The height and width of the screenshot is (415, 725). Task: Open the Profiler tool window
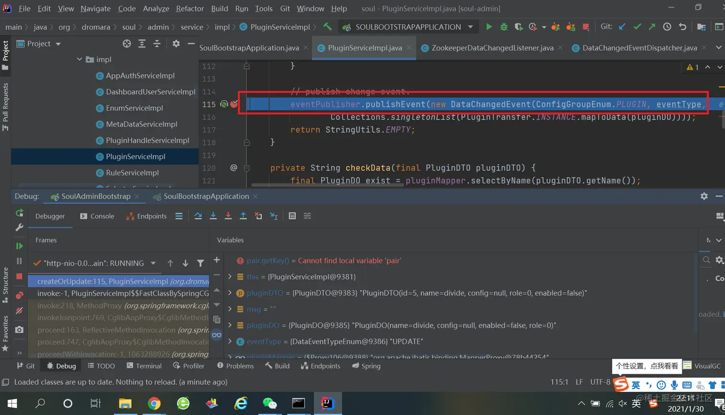coord(188,366)
